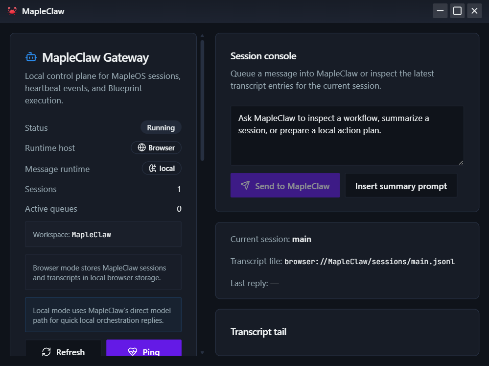The height and width of the screenshot is (366, 489).
Task: Click the Workspace: MapleClaw box
Action: point(103,234)
